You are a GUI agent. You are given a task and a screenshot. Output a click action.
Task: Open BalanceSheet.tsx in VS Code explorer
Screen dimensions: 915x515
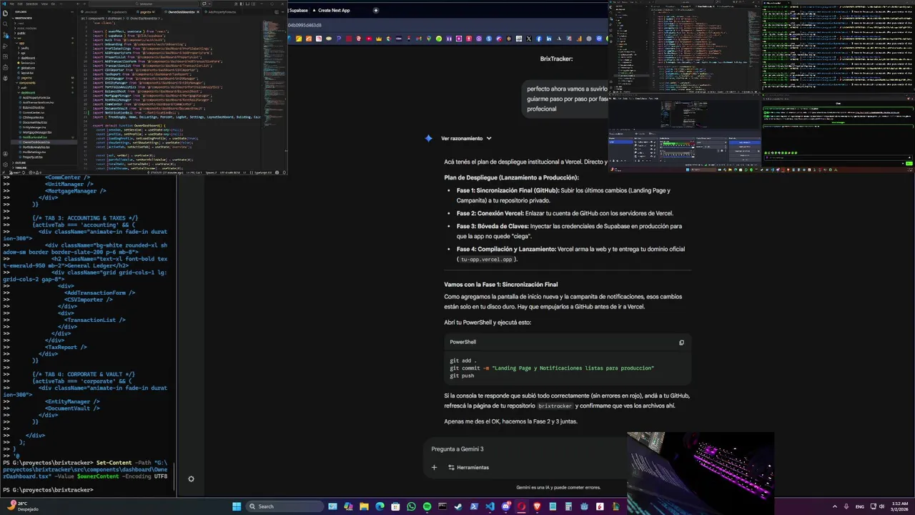[34, 107]
